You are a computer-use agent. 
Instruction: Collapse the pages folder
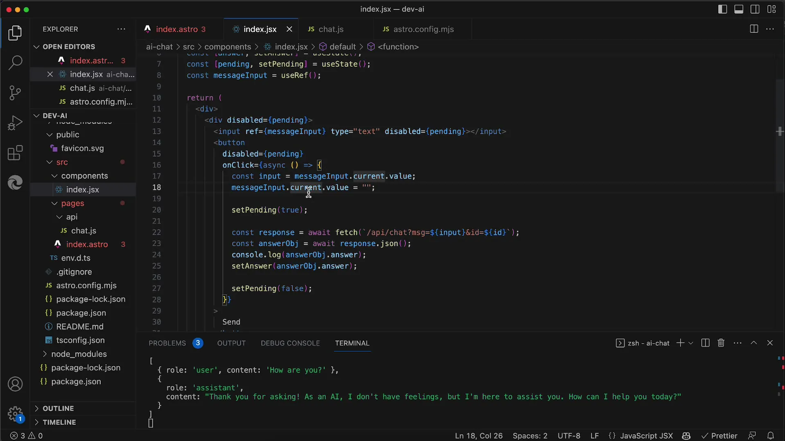click(72, 203)
